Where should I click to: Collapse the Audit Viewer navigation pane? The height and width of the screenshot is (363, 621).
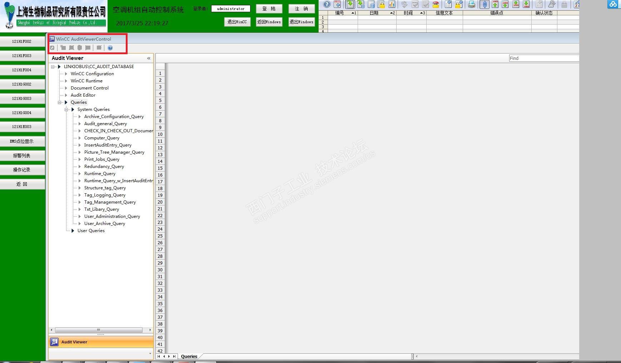(149, 58)
